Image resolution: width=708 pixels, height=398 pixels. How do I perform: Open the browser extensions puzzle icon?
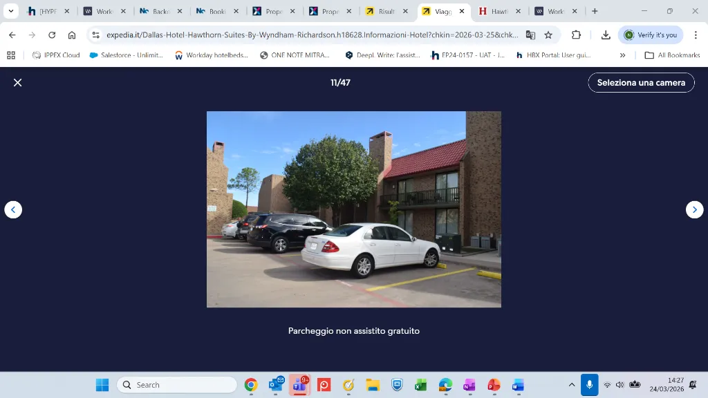tap(576, 35)
